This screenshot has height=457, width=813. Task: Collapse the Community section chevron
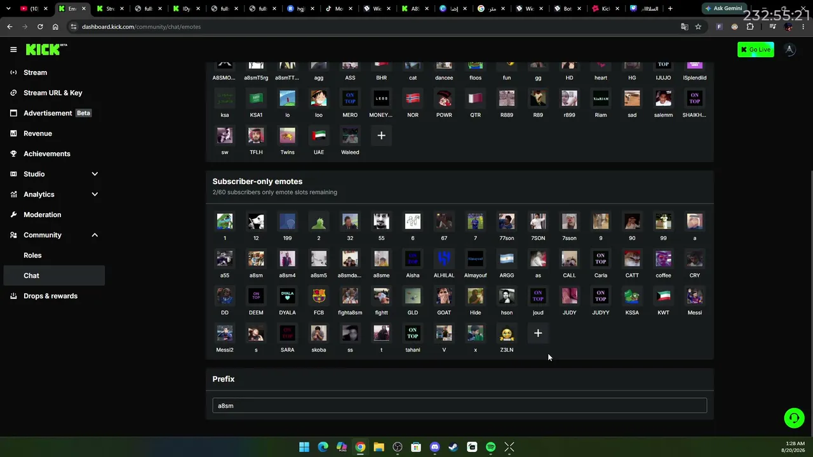click(95, 235)
